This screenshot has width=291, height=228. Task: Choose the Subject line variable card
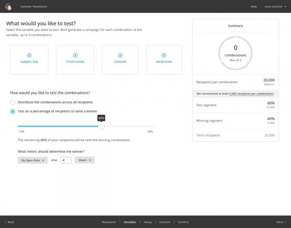(29, 60)
